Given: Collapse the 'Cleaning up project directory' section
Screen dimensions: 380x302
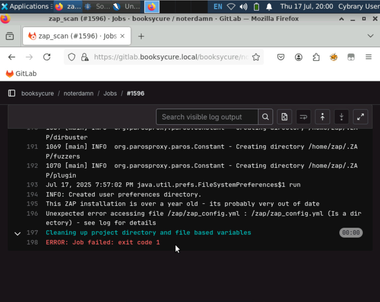Looking at the screenshot, I should click(18, 233).
